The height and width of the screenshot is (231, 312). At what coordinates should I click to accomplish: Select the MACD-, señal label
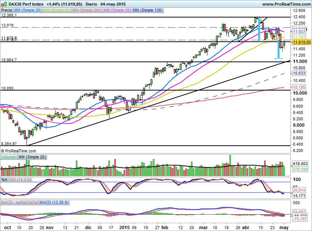(13, 202)
